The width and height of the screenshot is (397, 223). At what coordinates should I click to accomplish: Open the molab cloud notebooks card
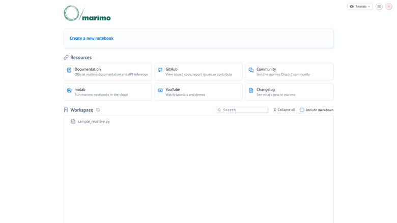pyautogui.click(x=107, y=92)
